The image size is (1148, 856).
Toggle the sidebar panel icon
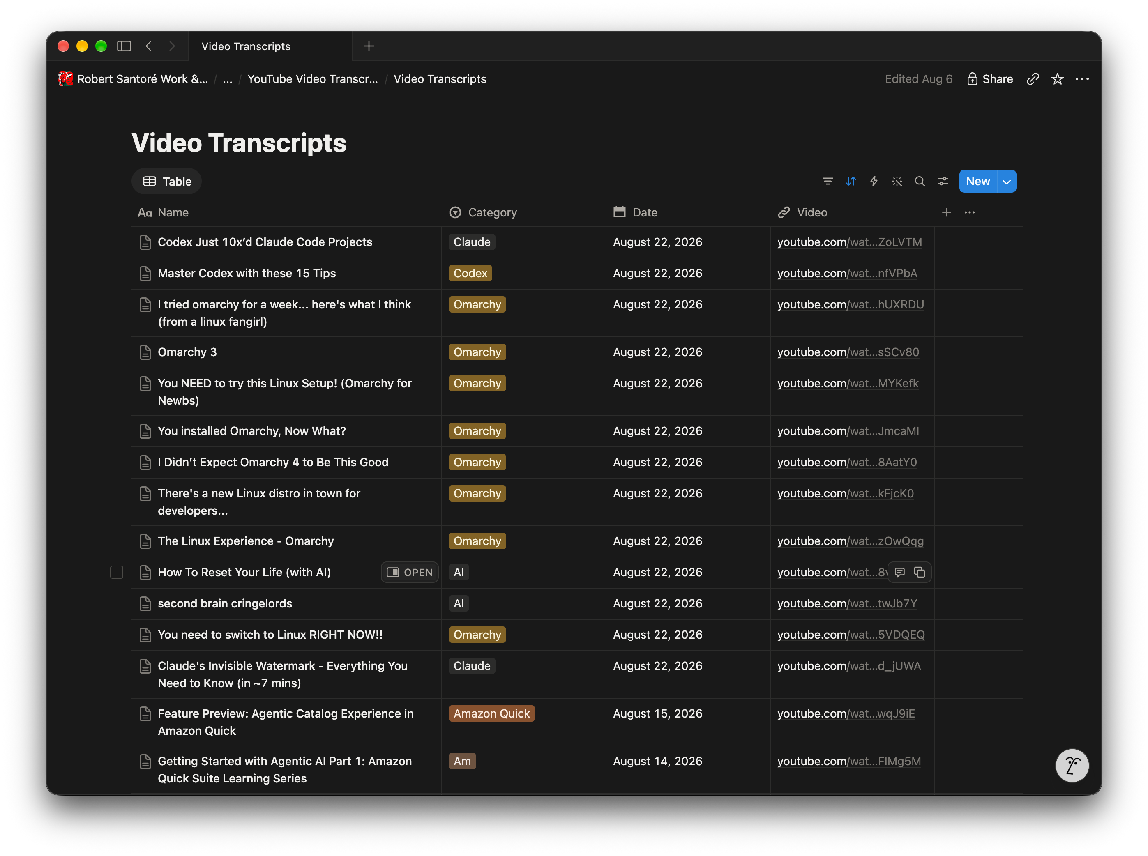(124, 46)
